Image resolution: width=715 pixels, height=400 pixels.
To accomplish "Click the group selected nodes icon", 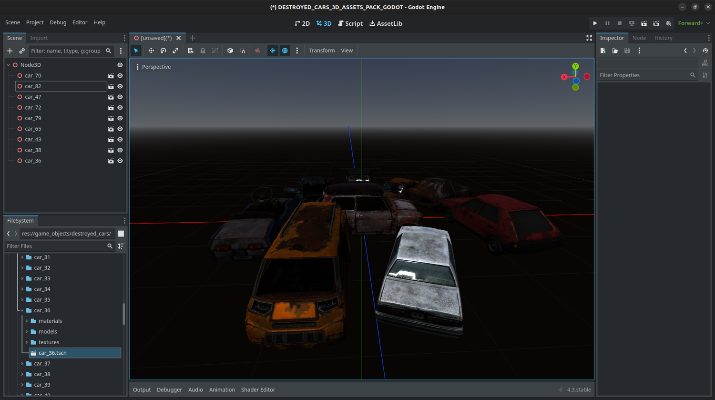I will (x=215, y=51).
